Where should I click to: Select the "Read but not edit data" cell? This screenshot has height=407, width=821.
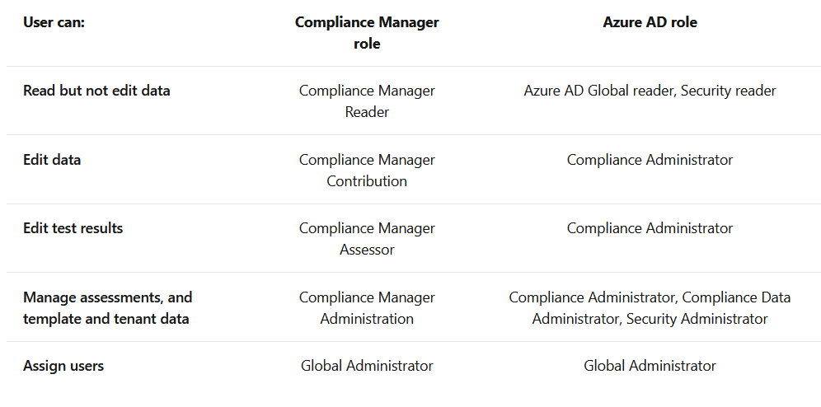[96, 91]
